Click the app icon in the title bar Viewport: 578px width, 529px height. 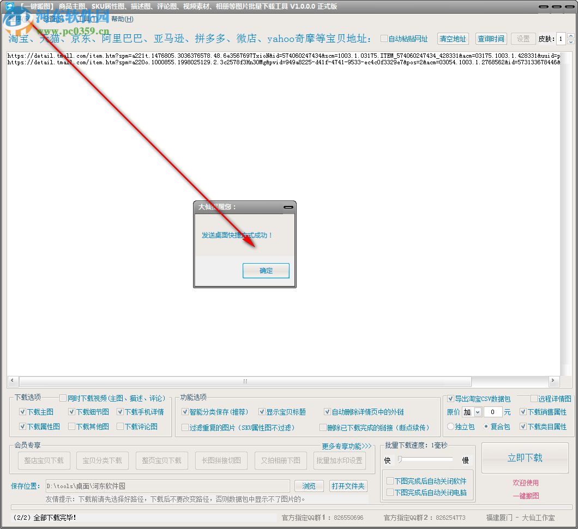point(9,6)
